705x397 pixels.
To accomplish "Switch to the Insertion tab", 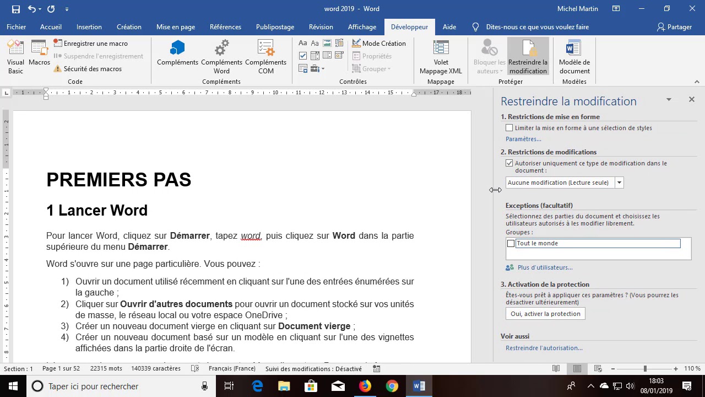I will 89,27.
